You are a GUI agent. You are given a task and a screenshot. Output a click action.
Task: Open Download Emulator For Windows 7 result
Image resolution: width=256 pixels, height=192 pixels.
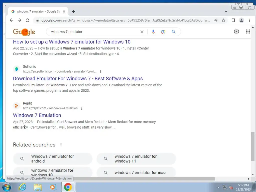78,78
